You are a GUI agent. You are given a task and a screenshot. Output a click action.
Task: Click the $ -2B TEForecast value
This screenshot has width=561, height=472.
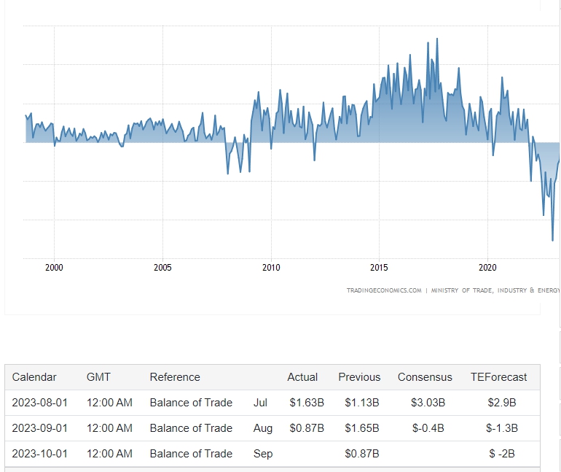501,454
